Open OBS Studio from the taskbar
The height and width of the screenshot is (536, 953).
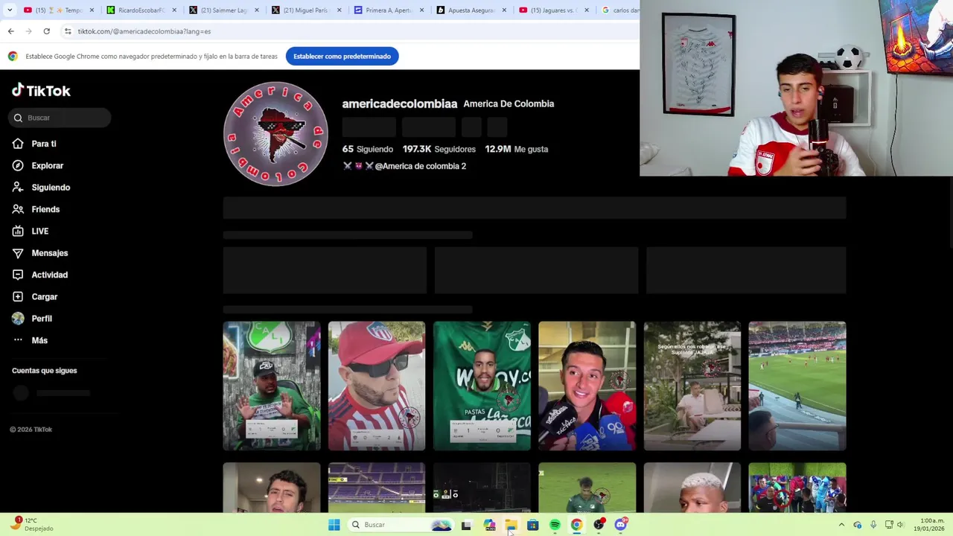[x=599, y=525]
